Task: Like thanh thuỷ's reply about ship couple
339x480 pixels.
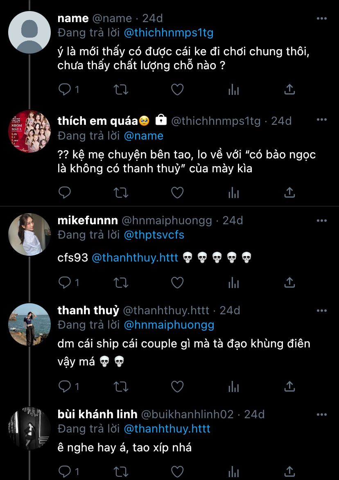Action: click(x=177, y=386)
